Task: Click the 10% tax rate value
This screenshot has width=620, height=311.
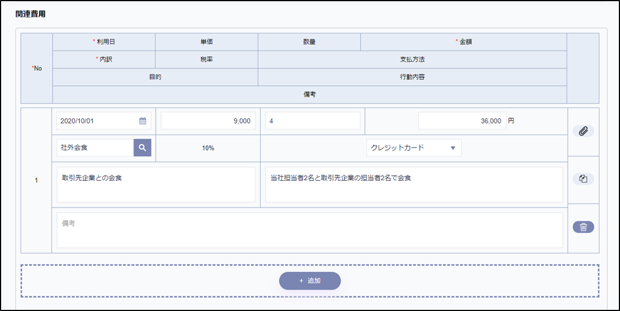Action: [208, 148]
